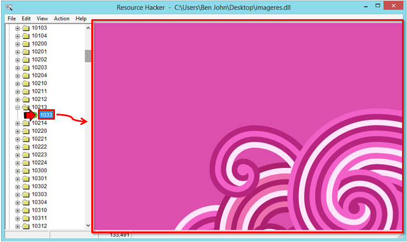407x242 pixels.
Task: Select the 10220 resource folder label
Action: coord(39,131)
